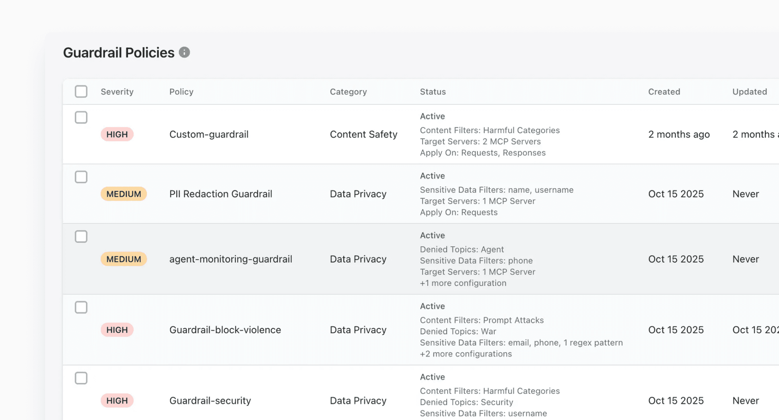Screen dimensions: 779x420
Task: Check the Guardrail-block-violence row checkbox
Action: (81, 307)
